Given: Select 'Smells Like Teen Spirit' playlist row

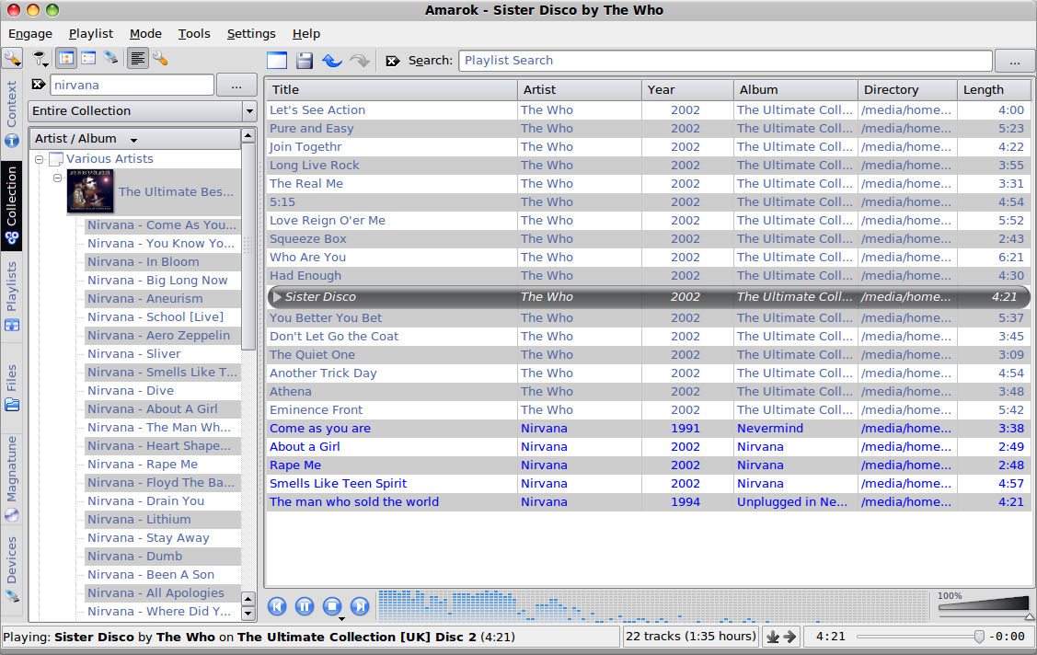Looking at the screenshot, I should 648,484.
